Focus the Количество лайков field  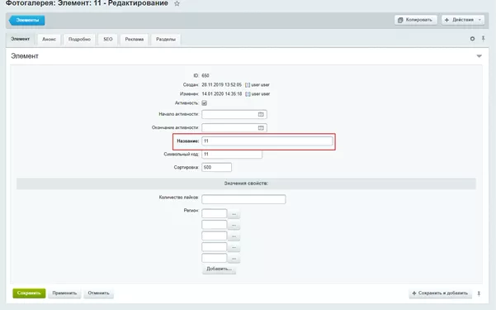click(x=243, y=199)
